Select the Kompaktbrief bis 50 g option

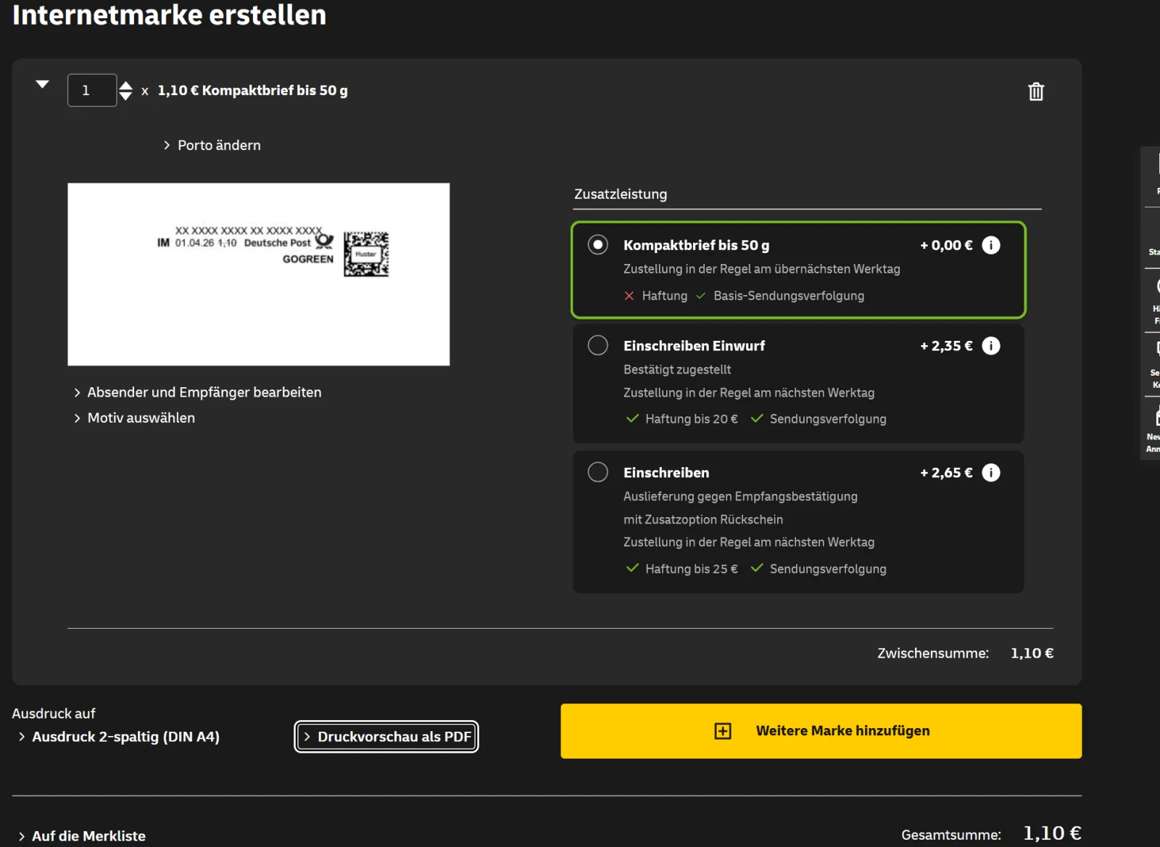coord(598,245)
